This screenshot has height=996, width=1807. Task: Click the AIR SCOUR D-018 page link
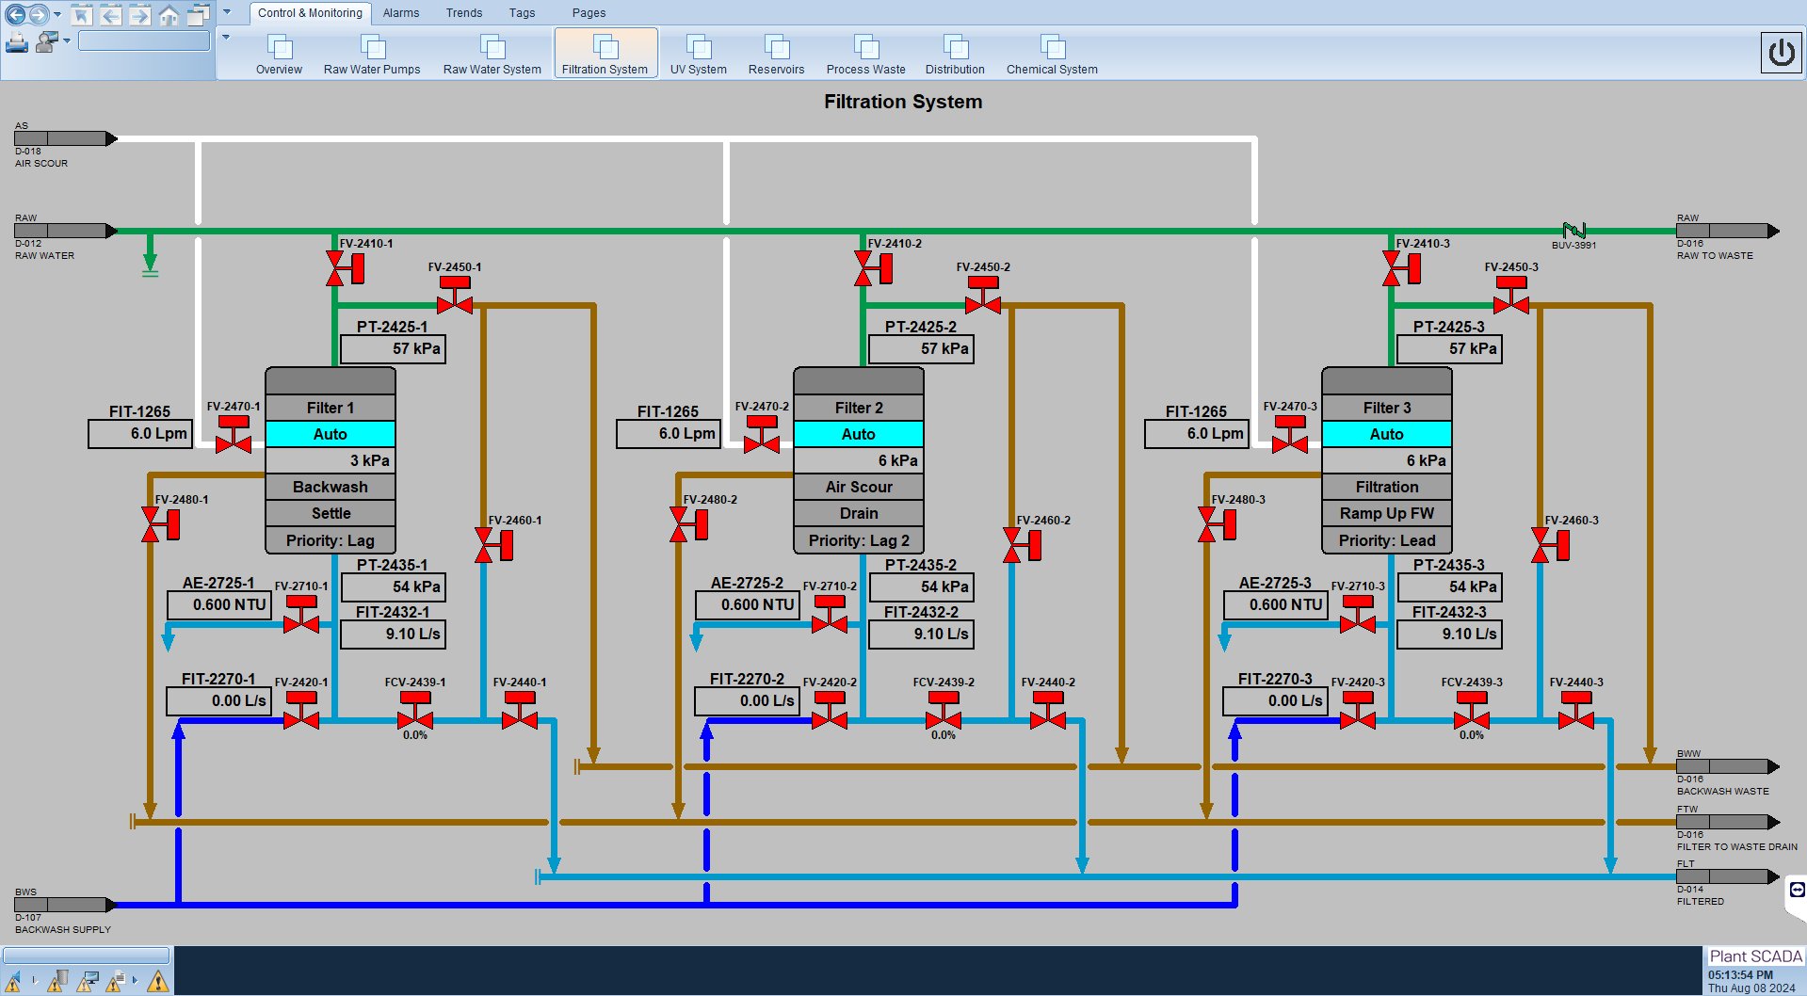(65, 138)
